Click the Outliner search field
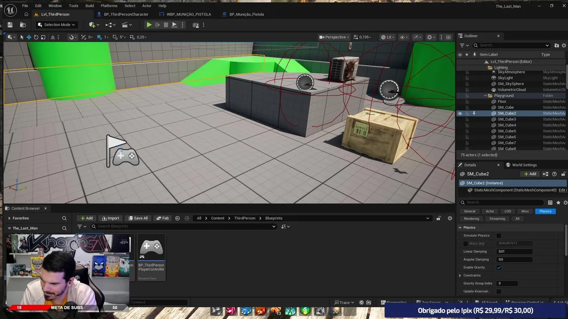568x319 pixels. point(511,45)
